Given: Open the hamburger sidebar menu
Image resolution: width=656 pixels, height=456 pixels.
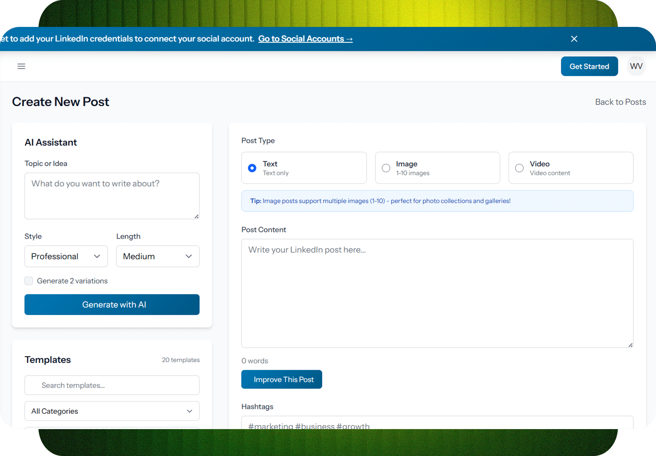Looking at the screenshot, I should coord(21,66).
